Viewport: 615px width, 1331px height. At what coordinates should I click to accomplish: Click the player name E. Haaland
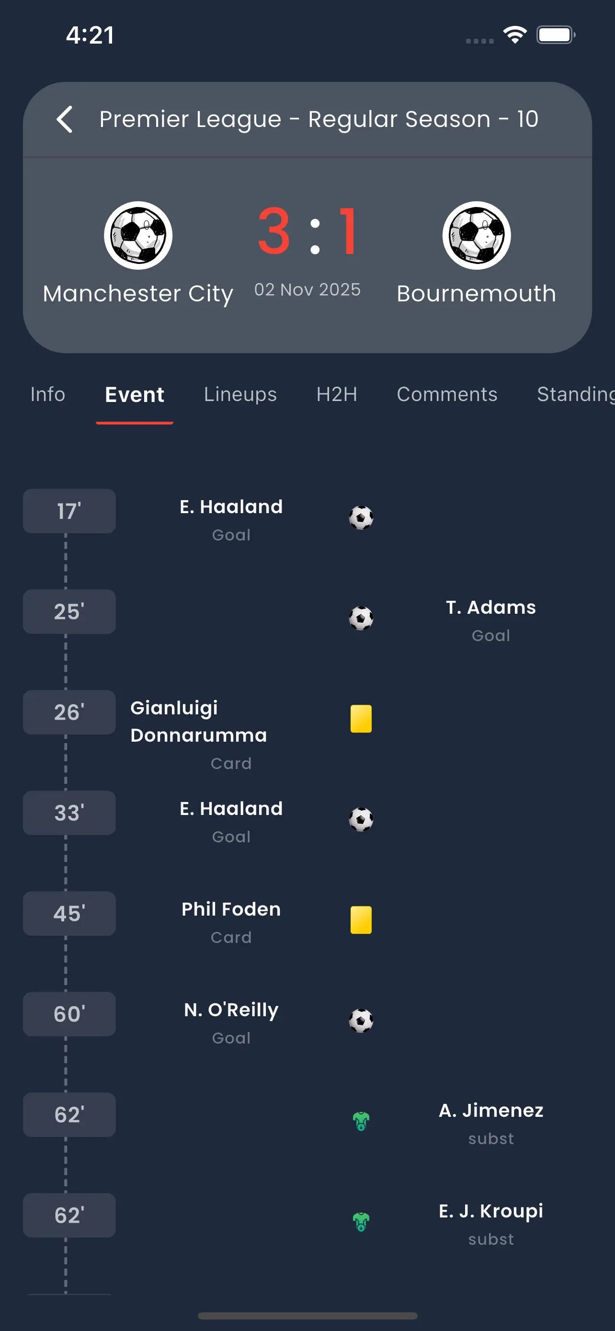[231, 506]
